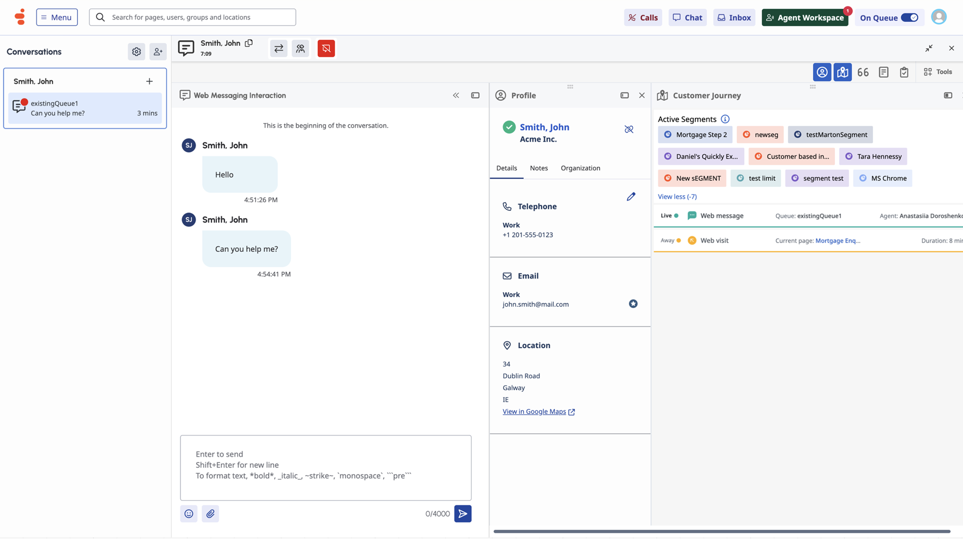Attach a file with paperclip icon
Screen dimensions: 963x539
pyautogui.click(x=210, y=513)
